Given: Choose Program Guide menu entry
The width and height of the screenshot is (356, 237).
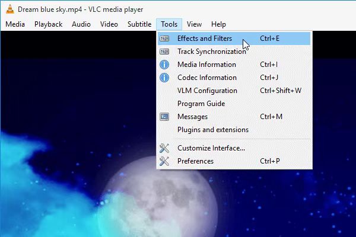Looking at the screenshot, I should point(234,104).
